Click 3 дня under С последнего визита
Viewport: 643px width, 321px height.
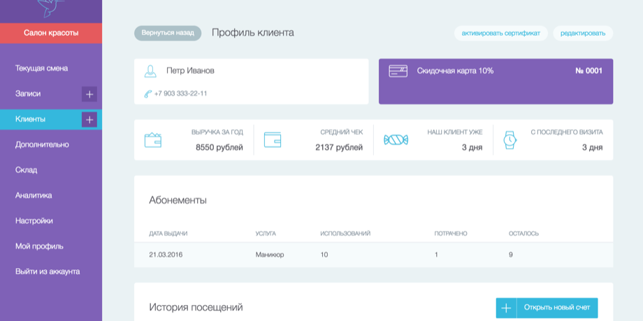pyautogui.click(x=592, y=148)
